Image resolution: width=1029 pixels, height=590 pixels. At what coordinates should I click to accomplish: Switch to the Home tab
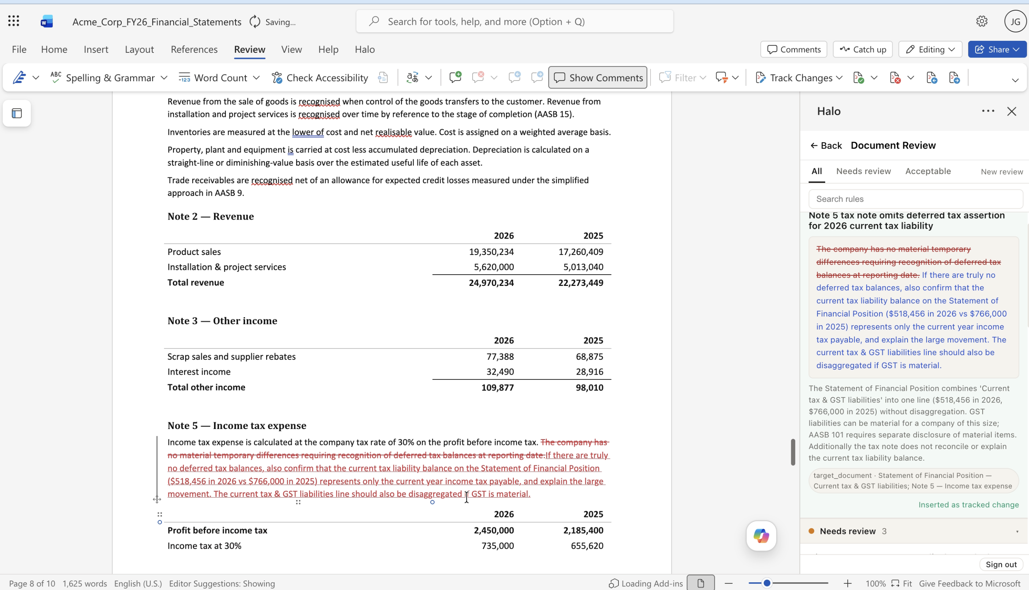[54, 49]
